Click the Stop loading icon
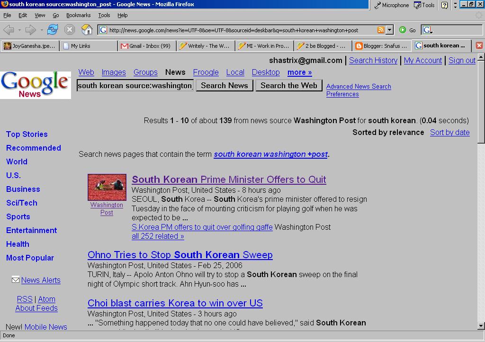This screenshot has height=342, width=485. click(70, 30)
